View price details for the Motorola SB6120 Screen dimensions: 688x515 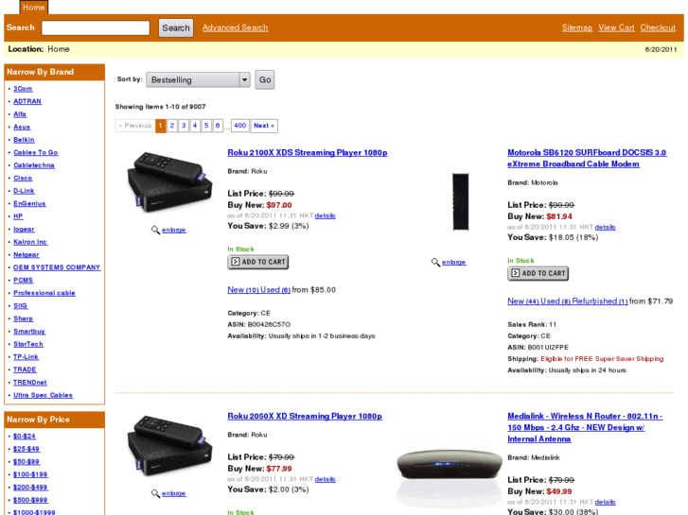tap(605, 227)
